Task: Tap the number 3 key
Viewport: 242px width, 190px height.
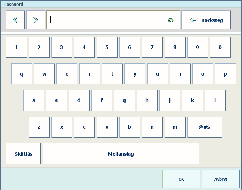Action: click(x=62, y=47)
